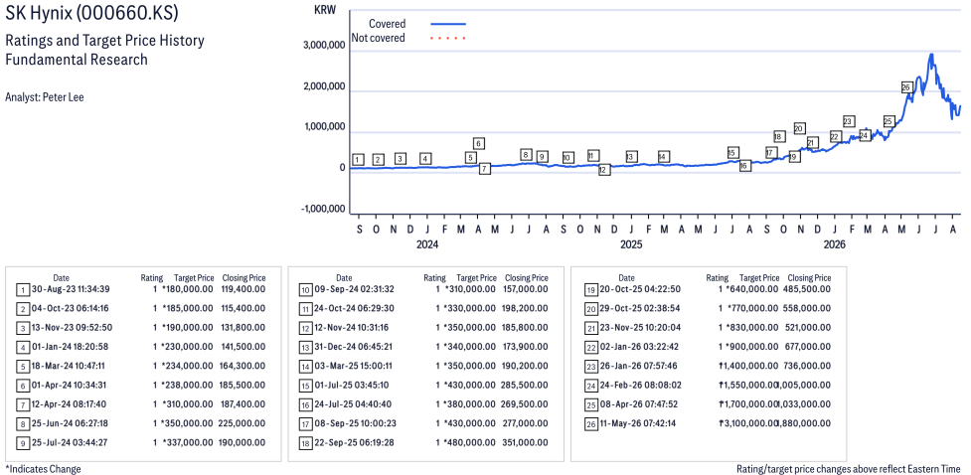Click 'Ratings and Target Price History' heading
Image resolution: width=971 pixels, height=475 pixels.
104,41
